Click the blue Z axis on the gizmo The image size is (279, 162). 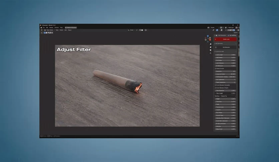tap(208, 36)
